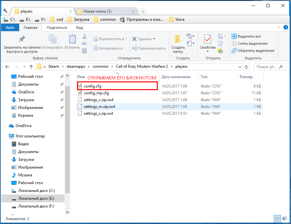This screenshot has height=224, width=291.
Task: Open the new item dropdown icon
Action: click(x=191, y=36)
